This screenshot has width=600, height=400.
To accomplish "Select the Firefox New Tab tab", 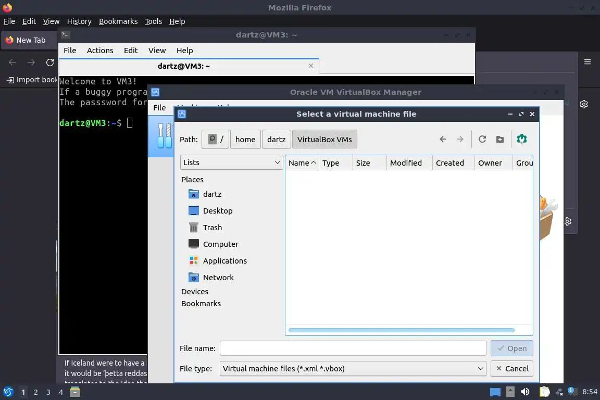I will coord(30,40).
